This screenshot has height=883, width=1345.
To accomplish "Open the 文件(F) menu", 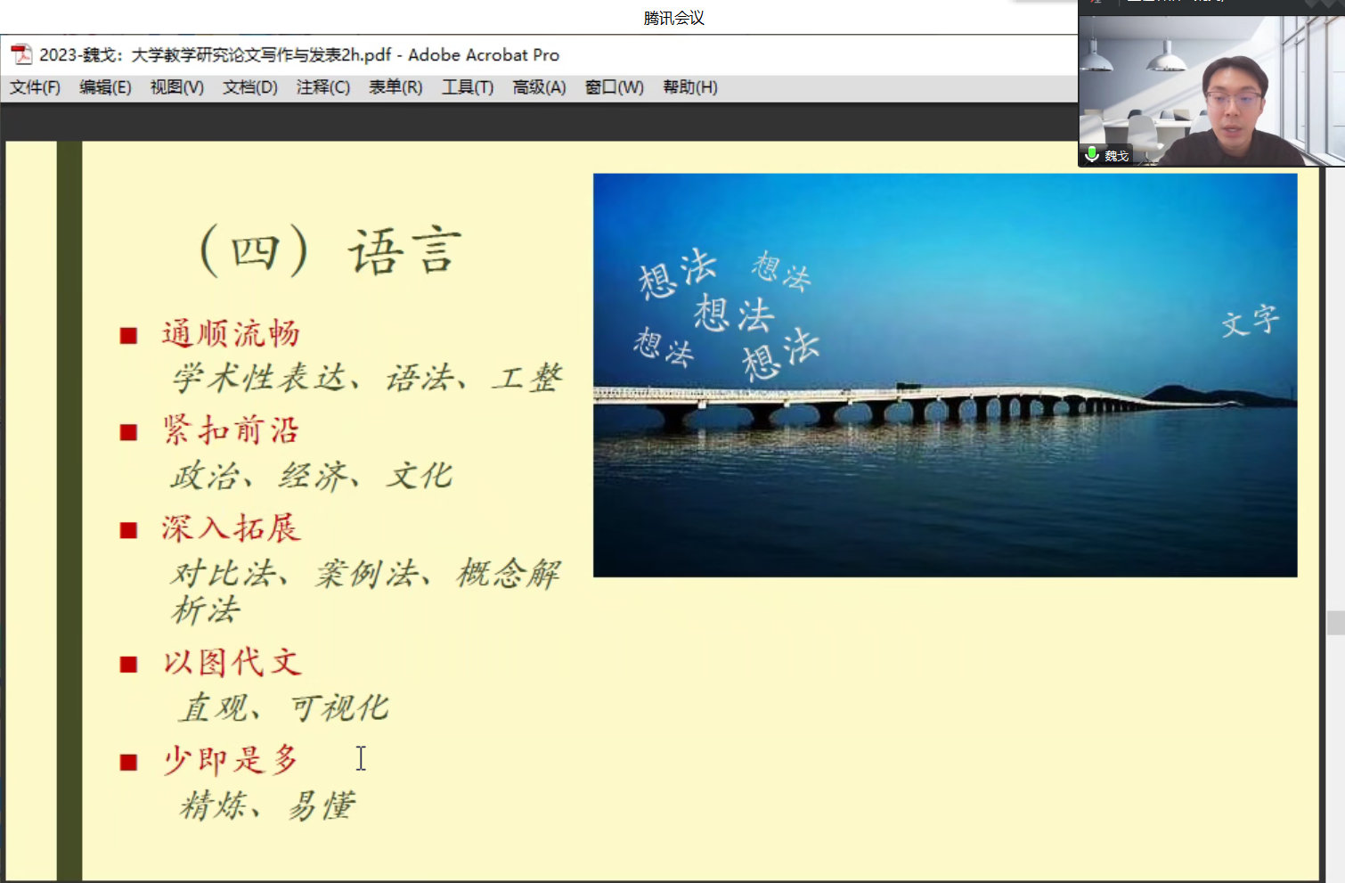I will [35, 87].
